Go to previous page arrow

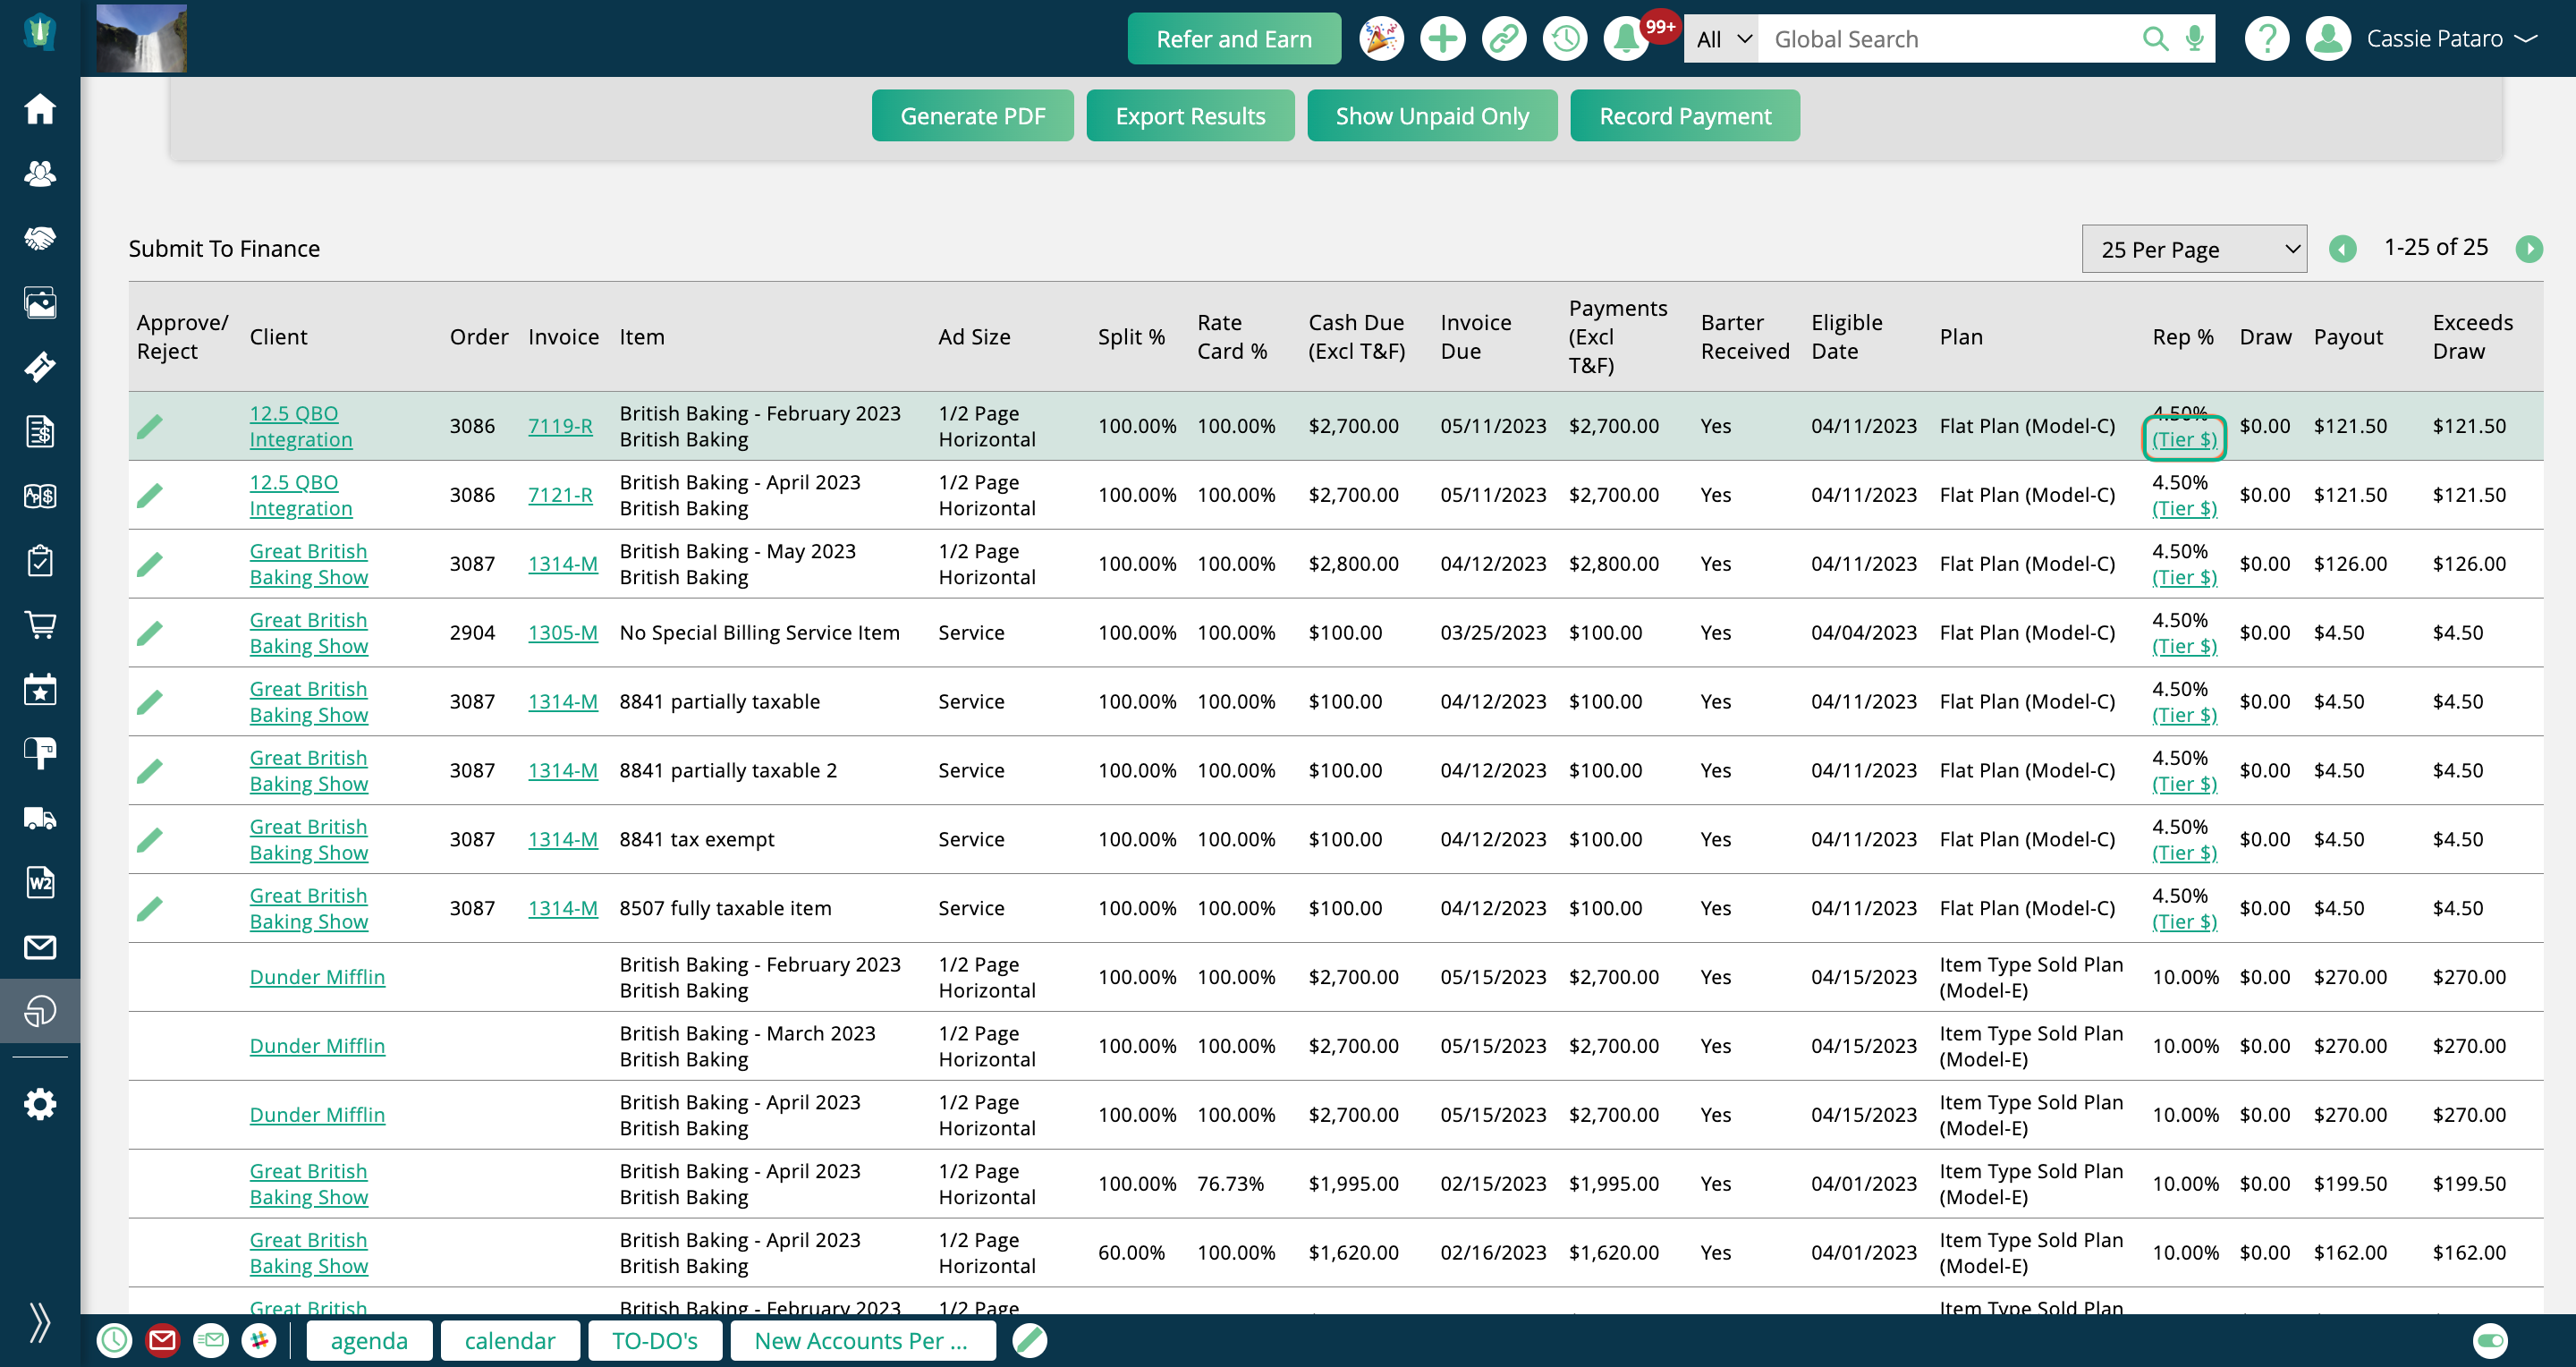click(2343, 248)
